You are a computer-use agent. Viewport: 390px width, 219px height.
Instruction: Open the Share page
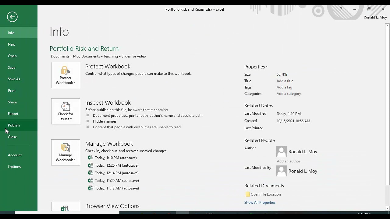[x=19, y=102]
